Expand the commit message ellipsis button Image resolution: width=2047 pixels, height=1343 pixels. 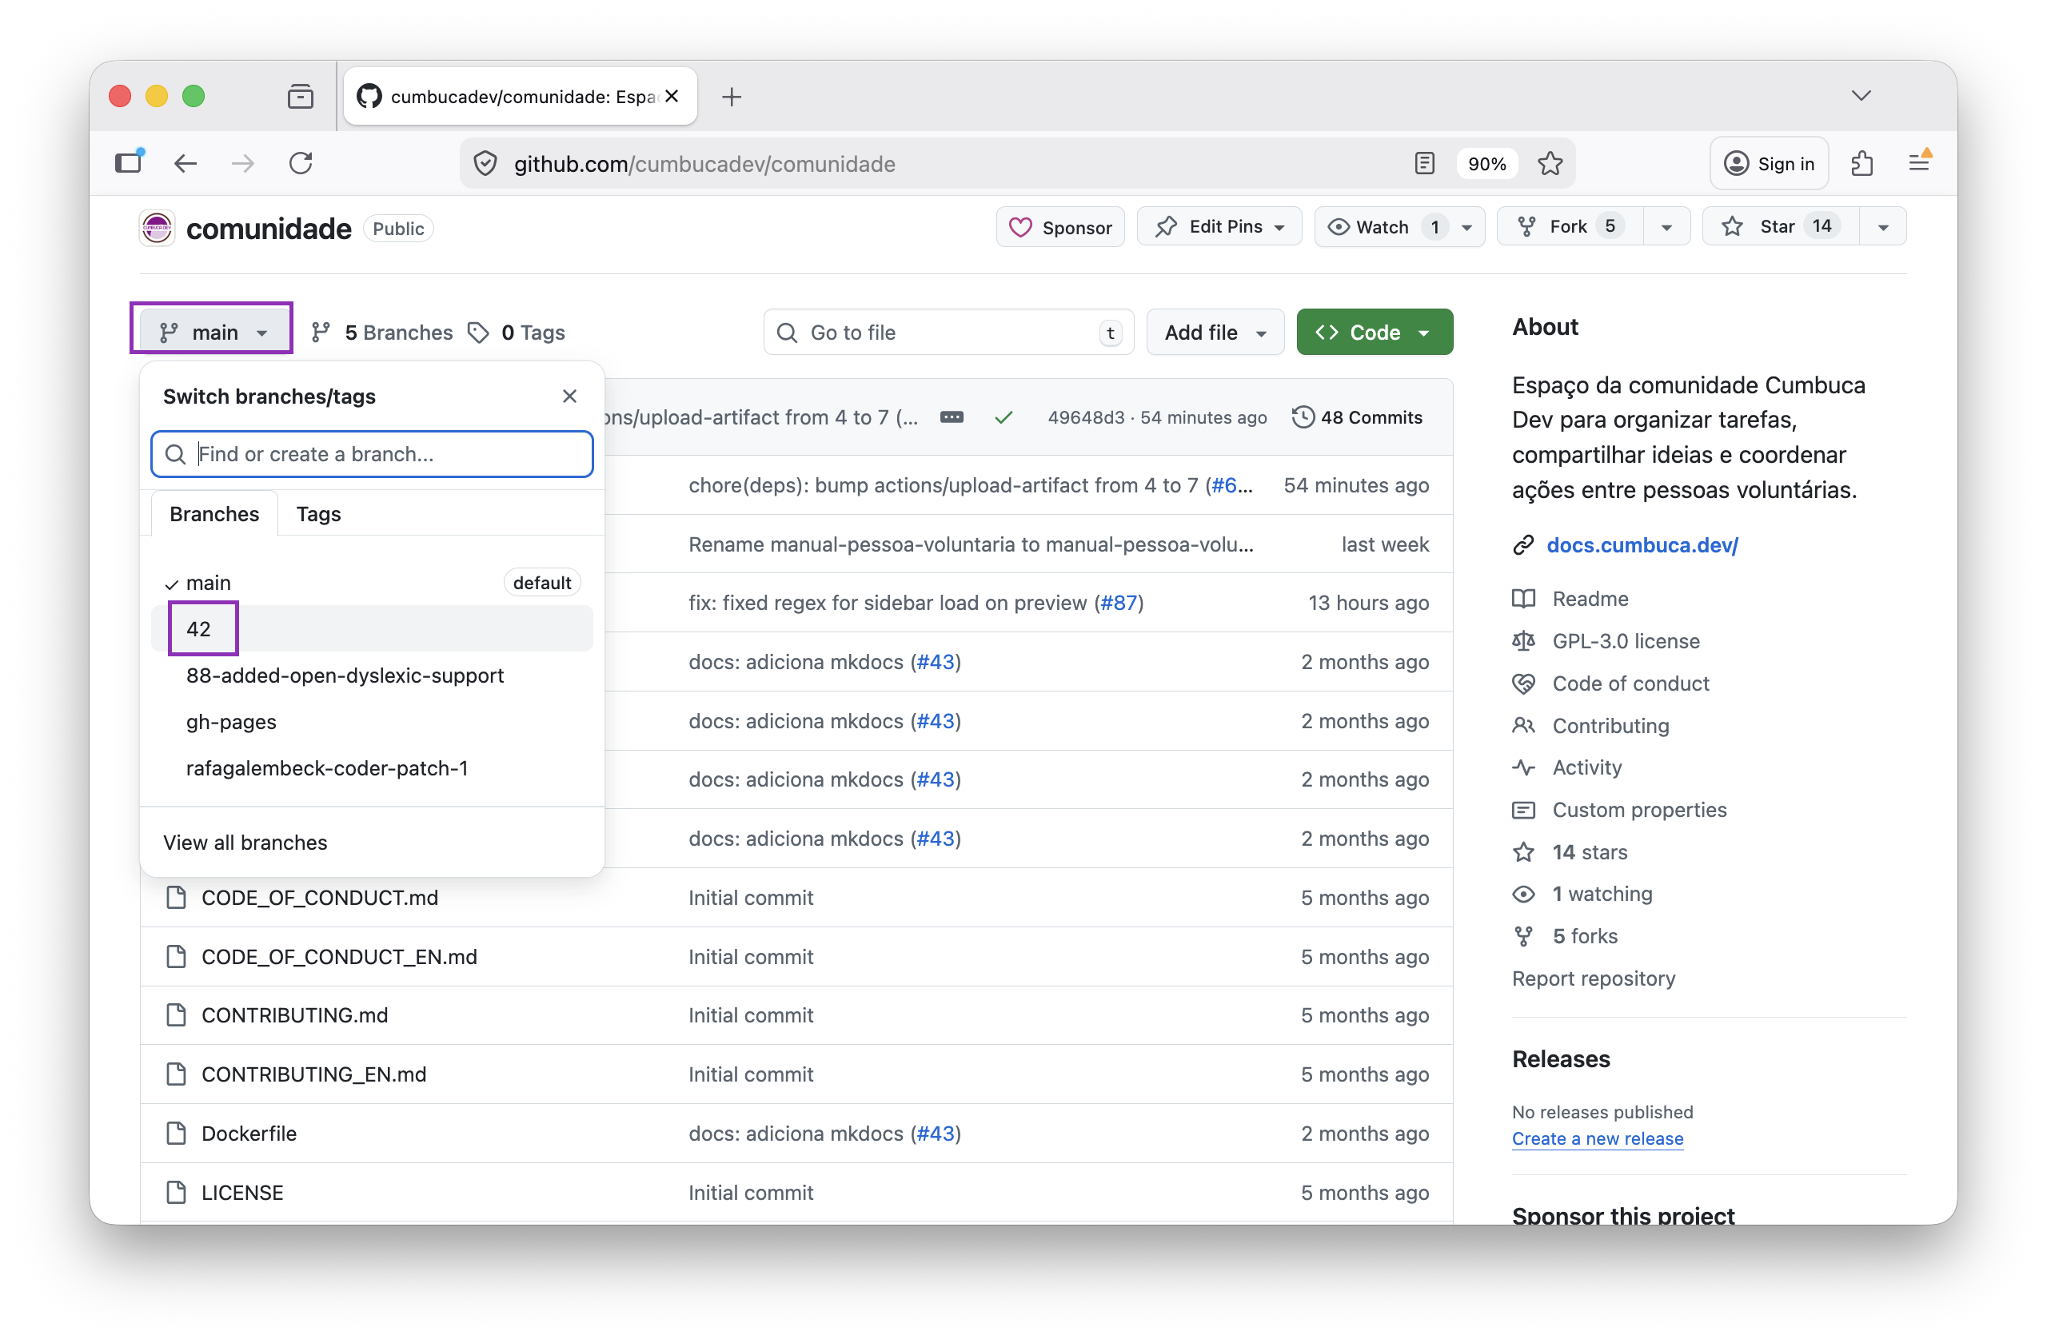tap(952, 418)
